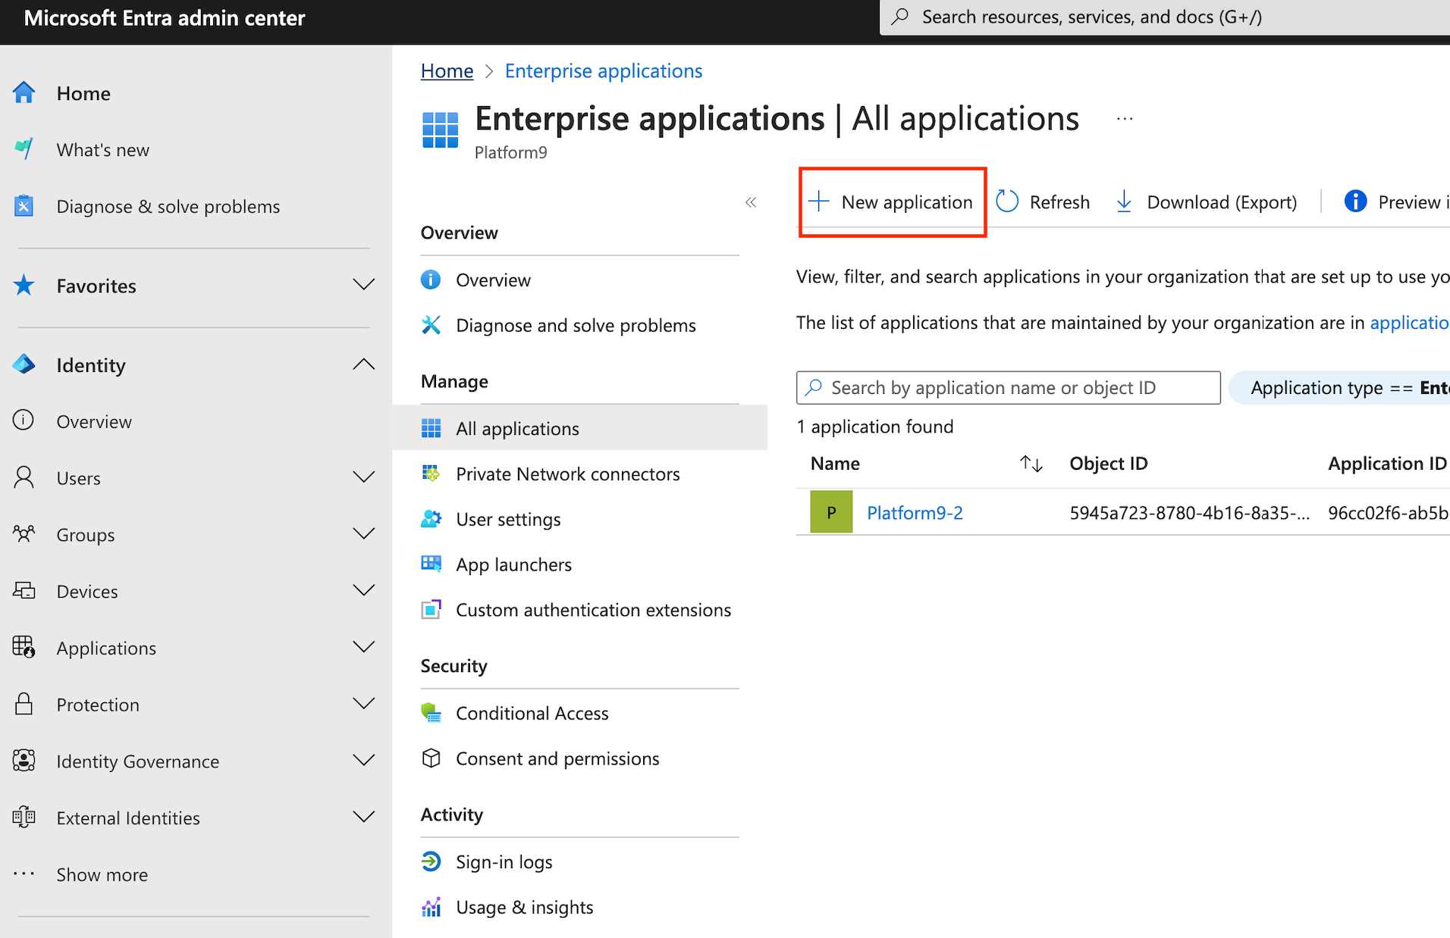Expand the Users menu in sidebar
Image resolution: width=1450 pixels, height=938 pixels.
tap(364, 478)
